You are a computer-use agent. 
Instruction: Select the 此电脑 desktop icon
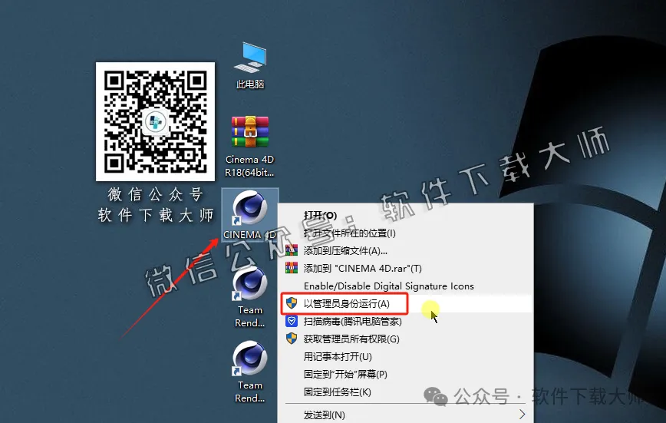250,65
